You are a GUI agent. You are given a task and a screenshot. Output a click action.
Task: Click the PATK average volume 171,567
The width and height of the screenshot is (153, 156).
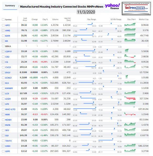(x=66, y=125)
